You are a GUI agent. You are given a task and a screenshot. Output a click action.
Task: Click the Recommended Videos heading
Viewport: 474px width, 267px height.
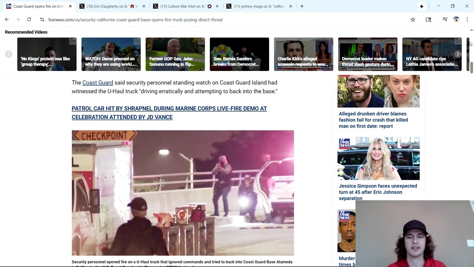[26, 32]
